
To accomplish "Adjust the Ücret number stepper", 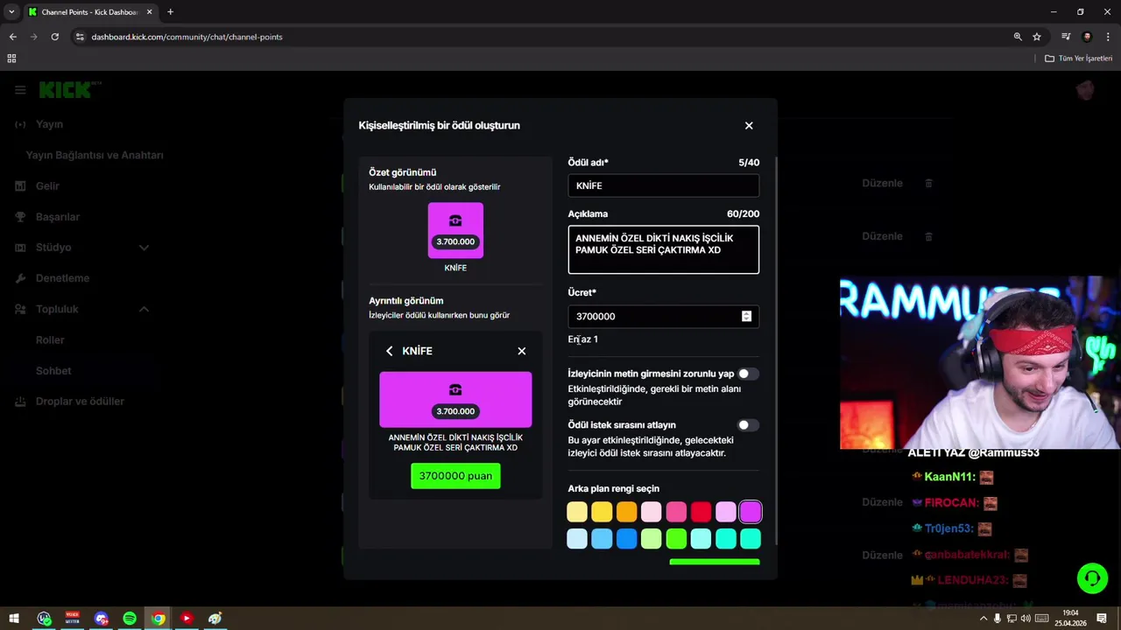I will click(746, 316).
